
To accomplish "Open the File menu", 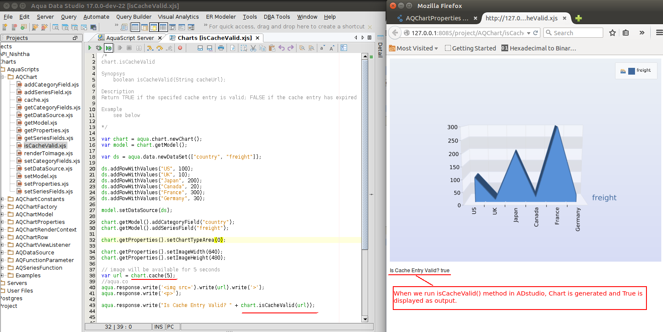I will point(8,17).
